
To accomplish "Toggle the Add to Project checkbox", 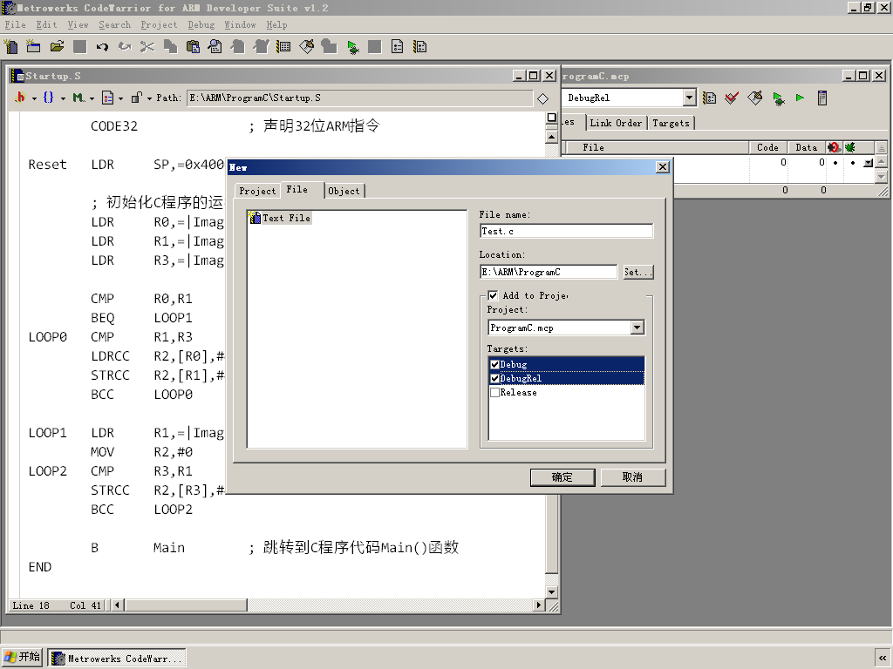I will pyautogui.click(x=494, y=295).
